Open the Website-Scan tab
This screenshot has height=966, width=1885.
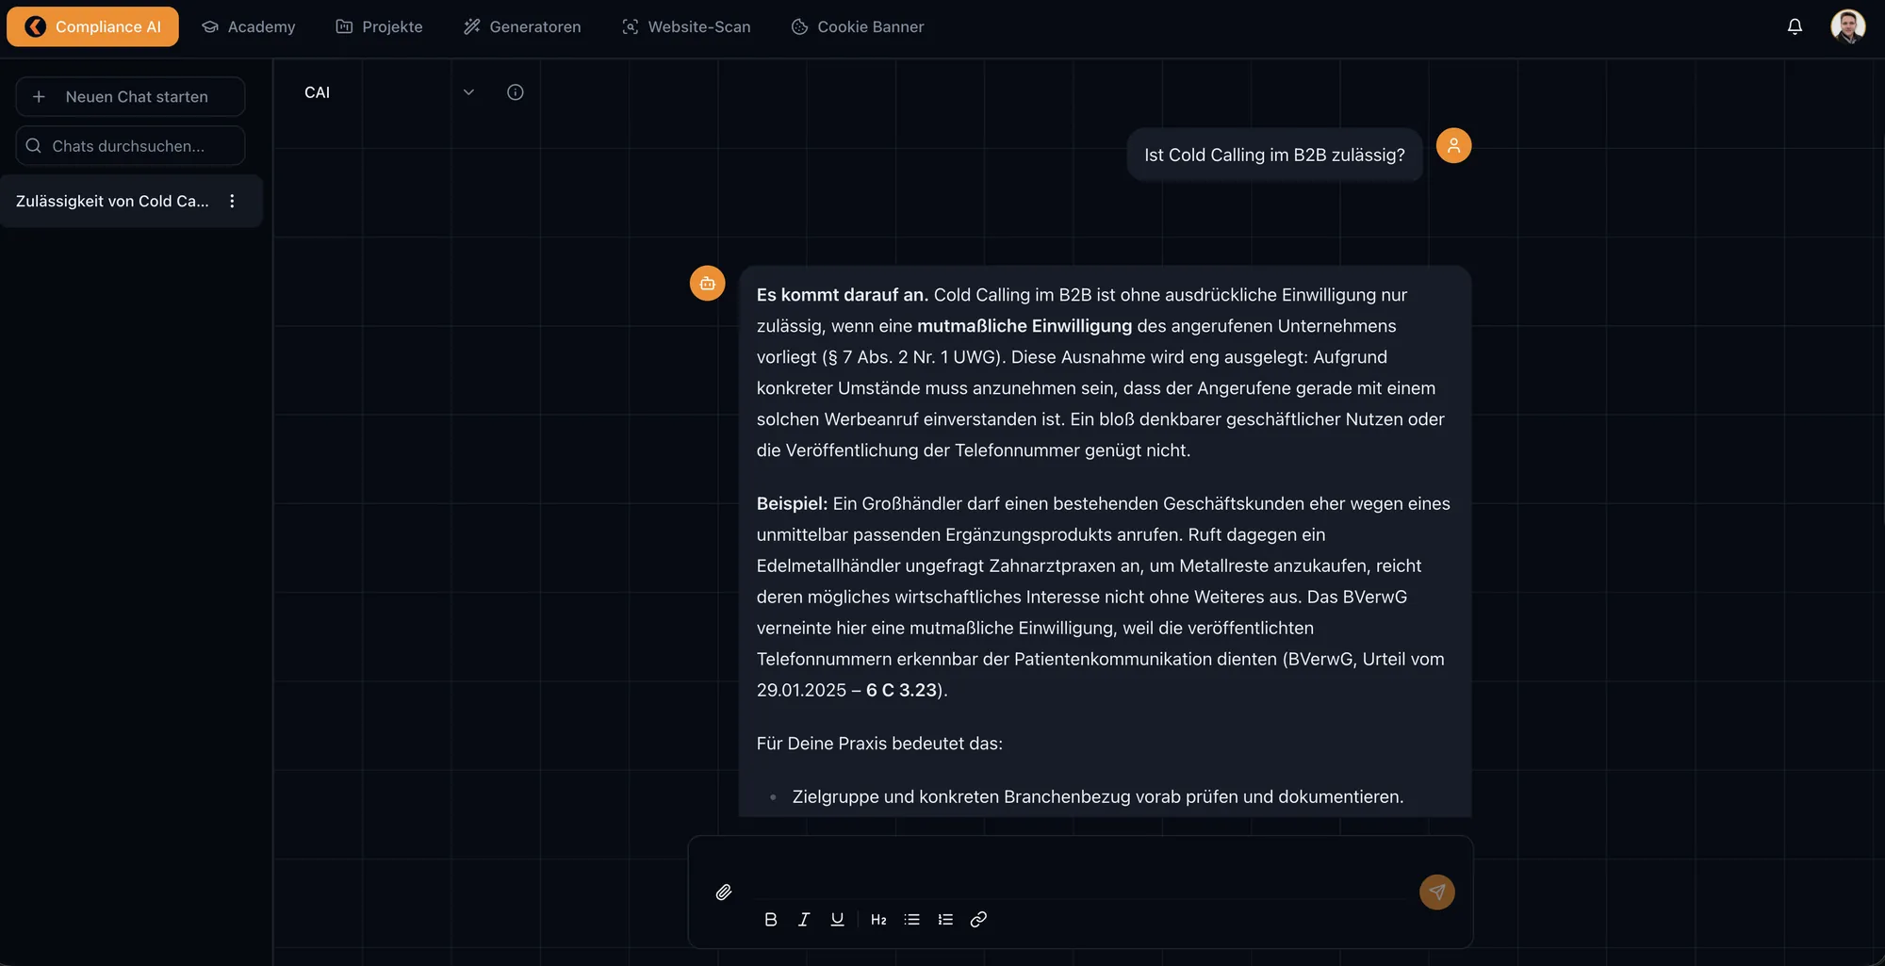(686, 26)
